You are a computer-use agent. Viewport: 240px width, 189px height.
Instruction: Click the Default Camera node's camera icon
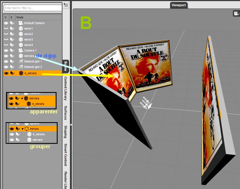21,23
